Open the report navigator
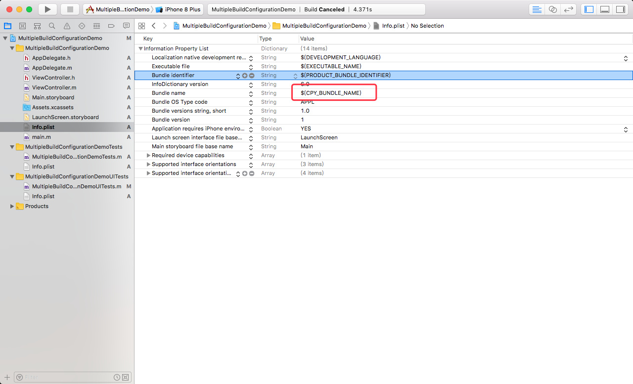633x384 pixels. point(126,26)
